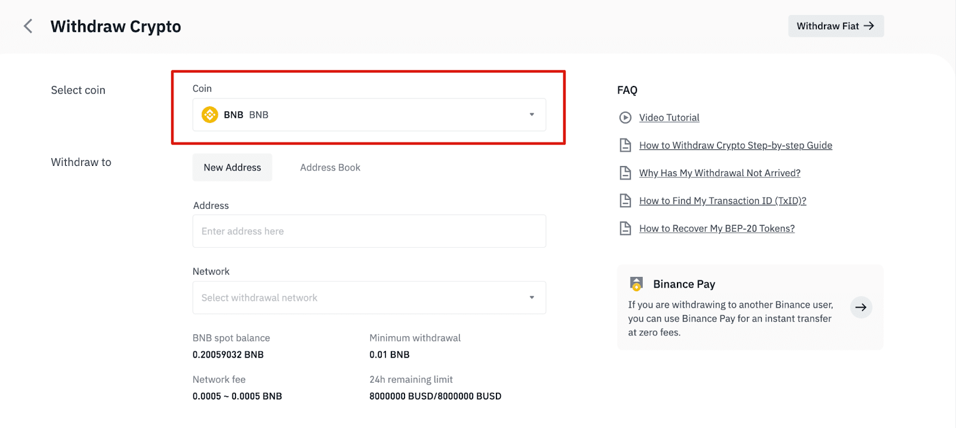Screen dimensions: 956x428
Task: Click the Binance Pay description text
Action: 730,319
